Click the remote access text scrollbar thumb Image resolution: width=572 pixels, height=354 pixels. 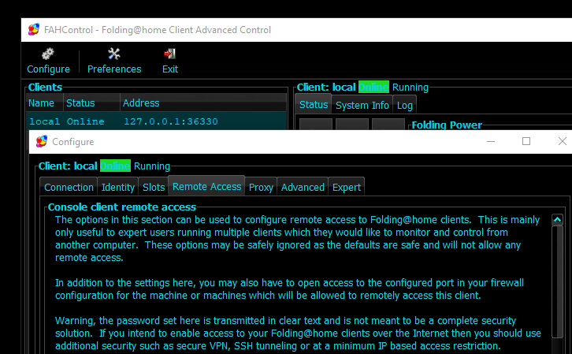click(x=557, y=281)
